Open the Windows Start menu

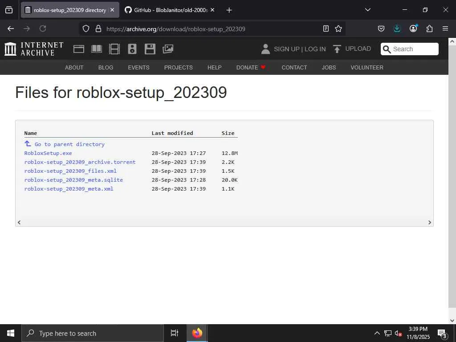[x=11, y=333]
